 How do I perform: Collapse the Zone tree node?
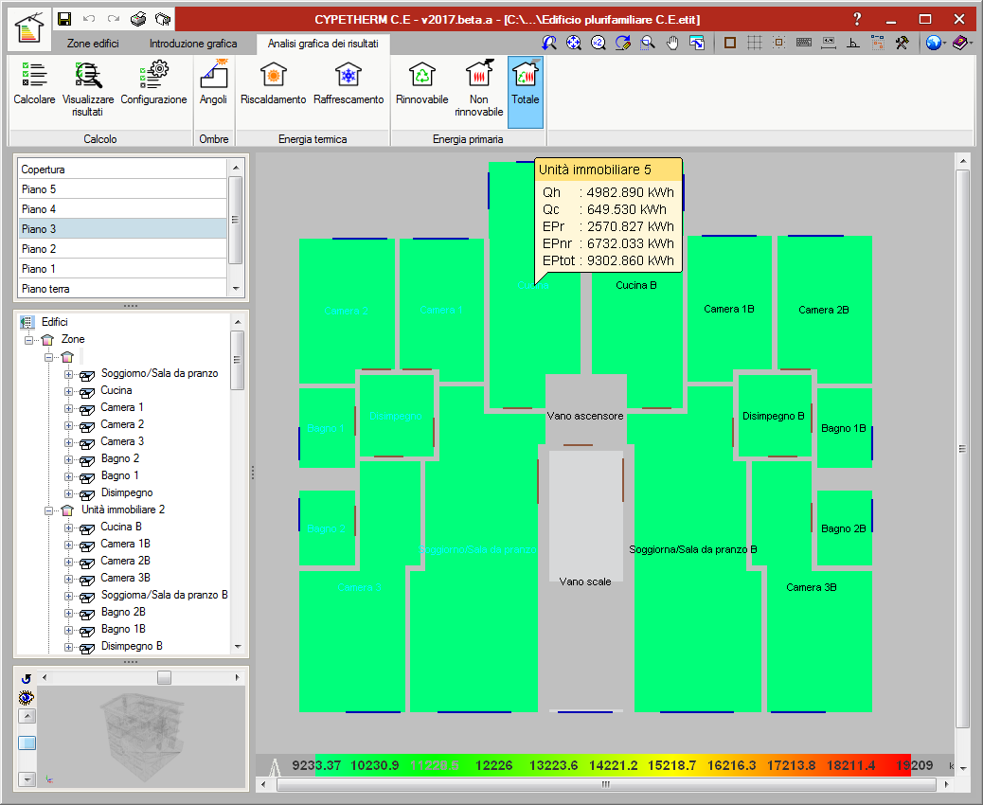(28, 340)
